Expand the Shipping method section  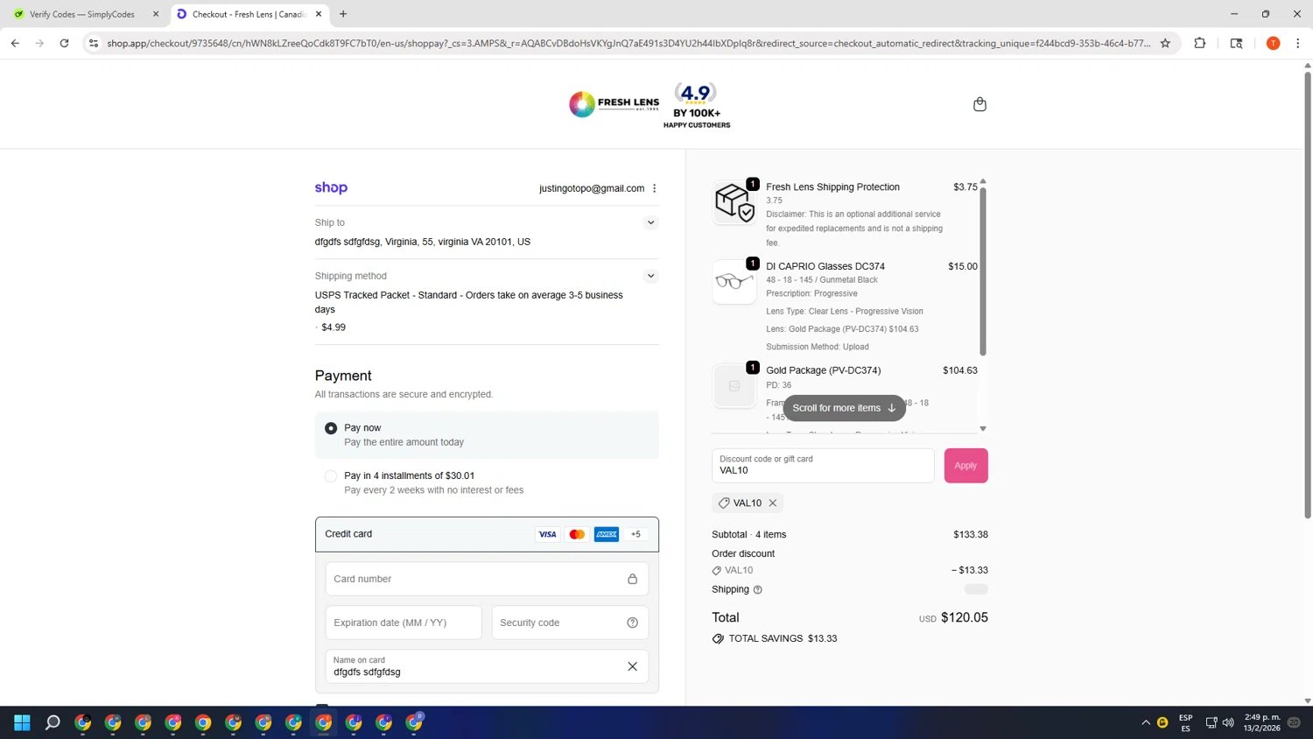[650, 276]
